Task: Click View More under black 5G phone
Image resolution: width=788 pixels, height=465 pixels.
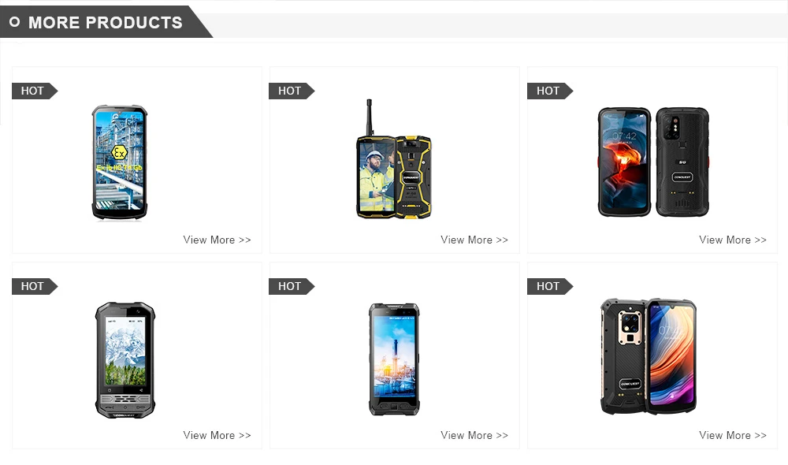Action: click(733, 240)
